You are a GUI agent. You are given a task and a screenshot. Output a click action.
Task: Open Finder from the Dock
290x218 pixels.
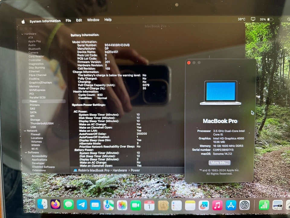coord(42,204)
